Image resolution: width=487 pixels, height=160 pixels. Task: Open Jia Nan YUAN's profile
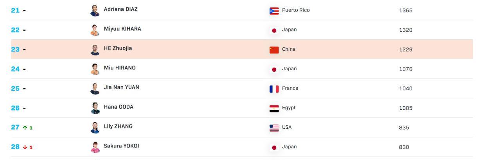[x=121, y=87]
